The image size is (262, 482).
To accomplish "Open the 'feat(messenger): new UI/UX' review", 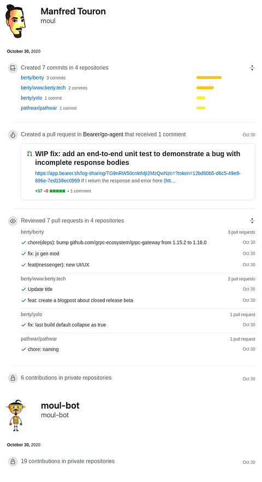I will [x=58, y=265].
